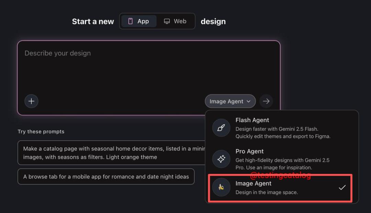Select the Image Agent menu entry title
371x213 pixels.
click(254, 184)
